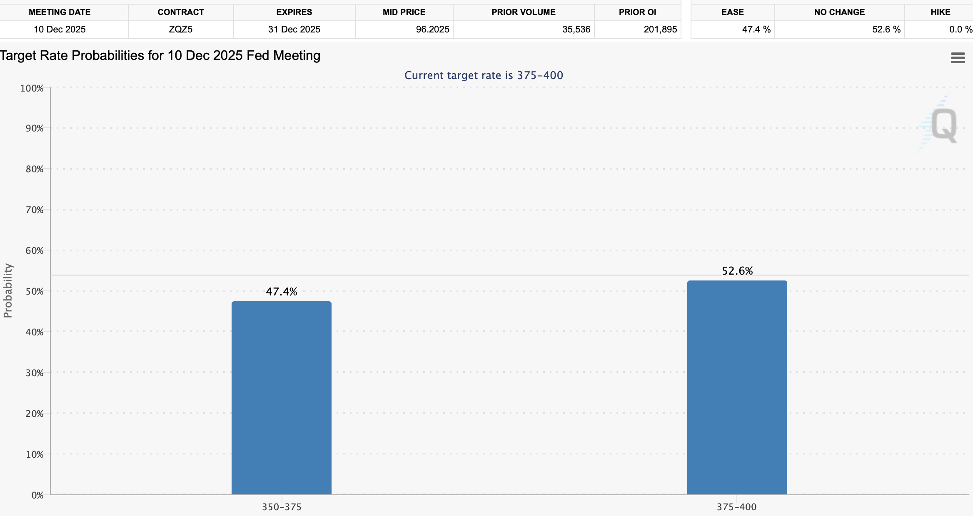
Task: Click the 52.6% bar data label
Action: tap(737, 271)
